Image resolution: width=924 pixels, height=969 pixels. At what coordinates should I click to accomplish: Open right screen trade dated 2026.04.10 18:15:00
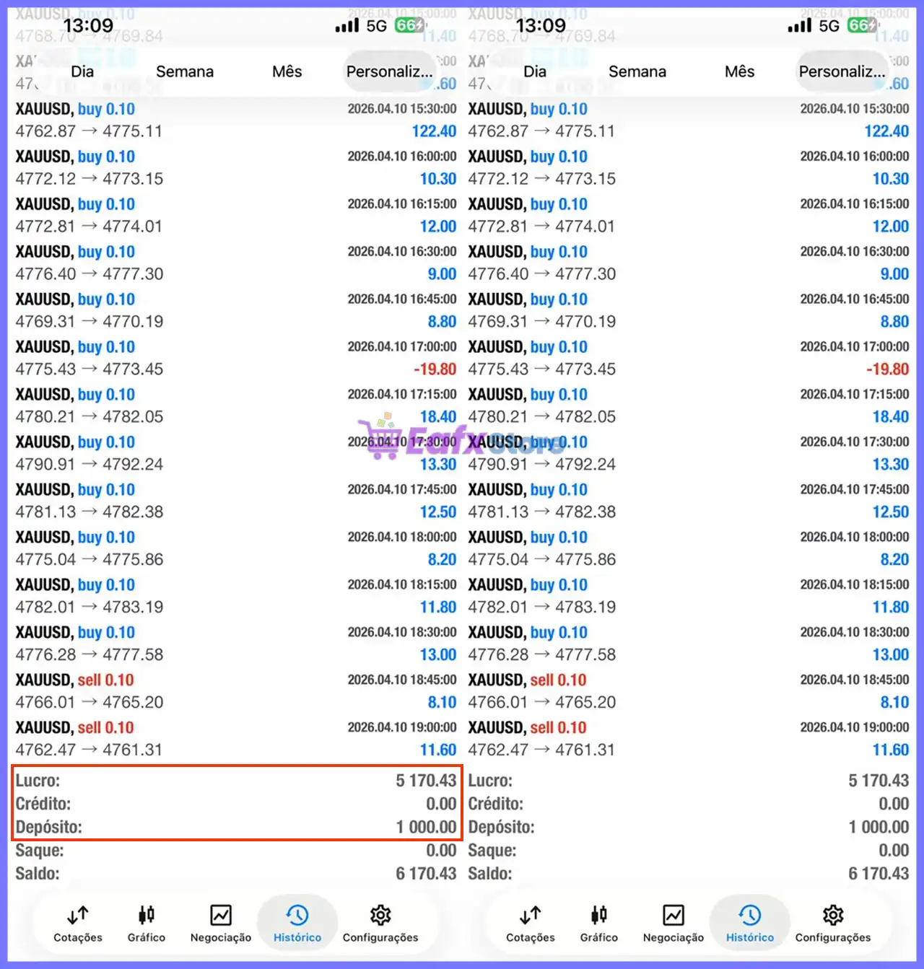[x=689, y=596]
